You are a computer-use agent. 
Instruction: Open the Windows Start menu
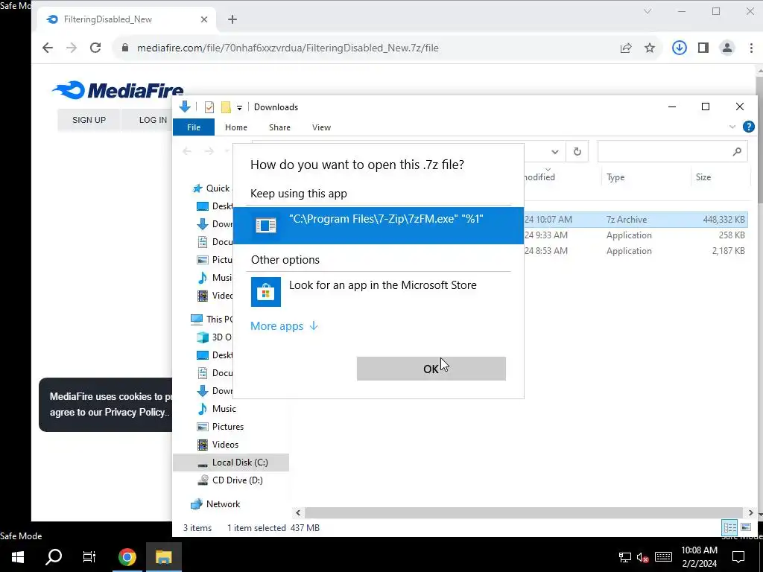pos(18,557)
